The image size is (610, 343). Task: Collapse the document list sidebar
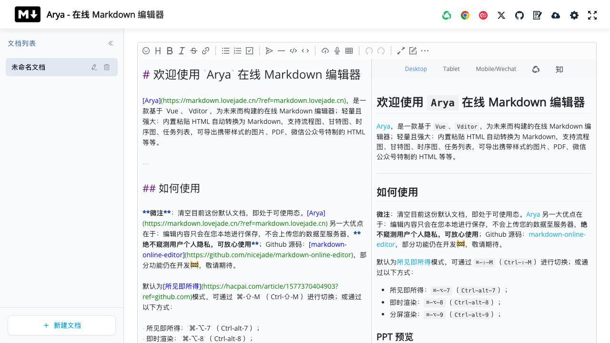coord(111,43)
